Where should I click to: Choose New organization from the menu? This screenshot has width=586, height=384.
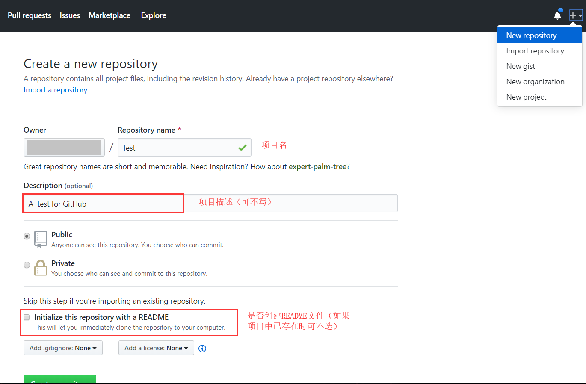tap(540, 82)
